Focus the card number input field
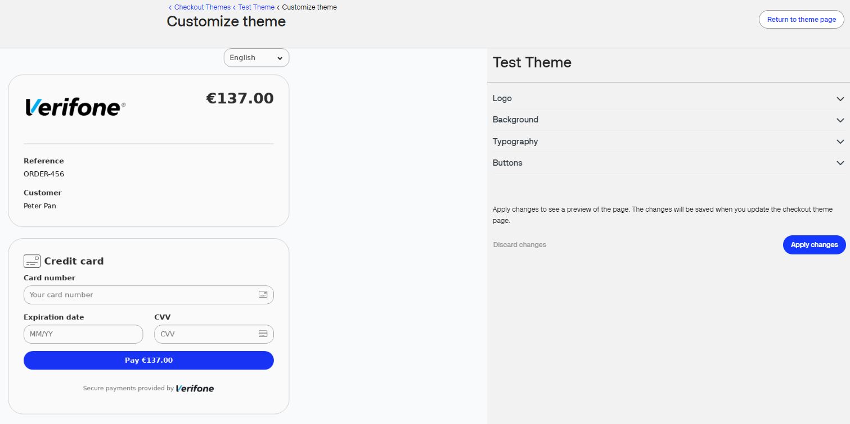 pos(149,295)
